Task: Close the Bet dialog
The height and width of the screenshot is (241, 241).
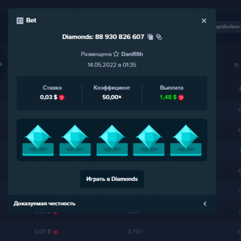Action: coord(204,21)
